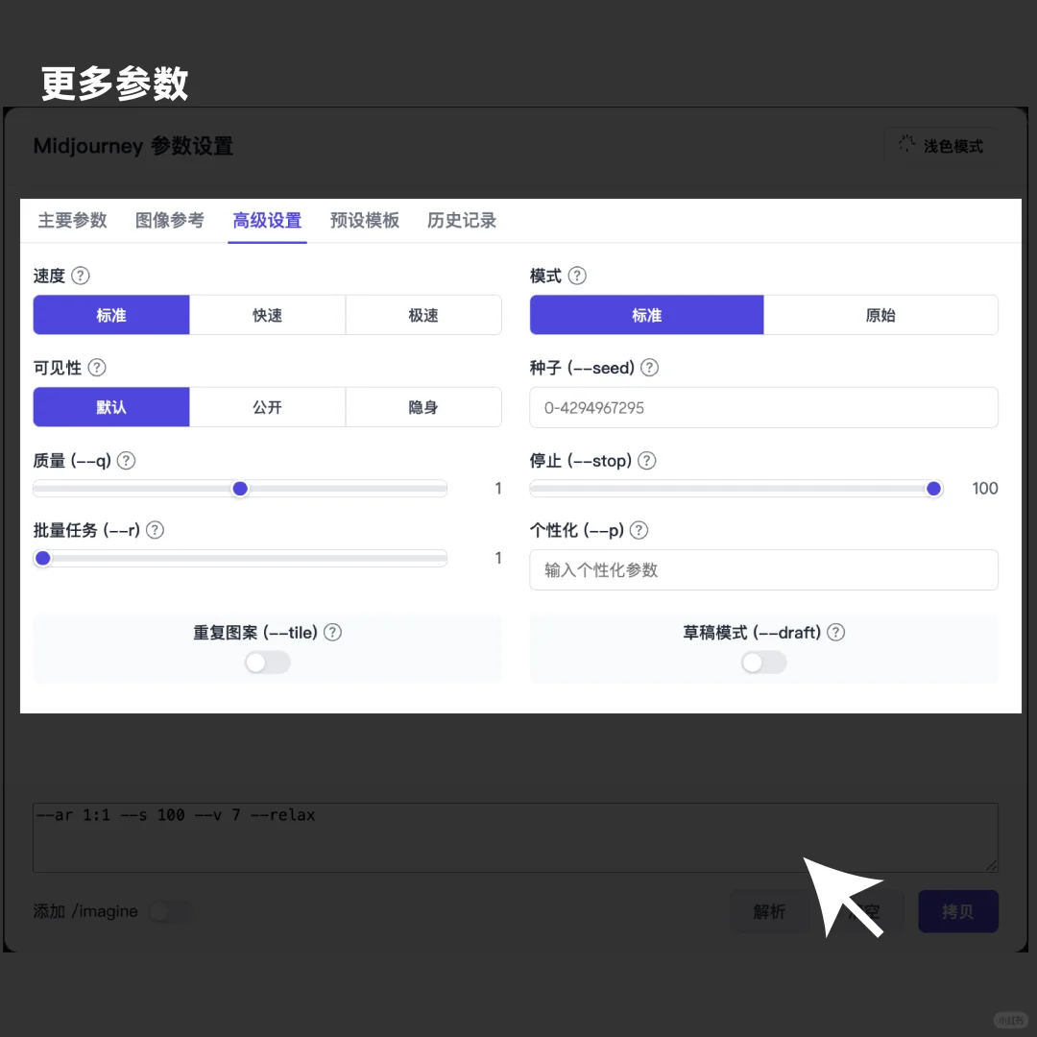Switch to the 预设模板 tab
1037x1037 pixels.
[x=365, y=220]
